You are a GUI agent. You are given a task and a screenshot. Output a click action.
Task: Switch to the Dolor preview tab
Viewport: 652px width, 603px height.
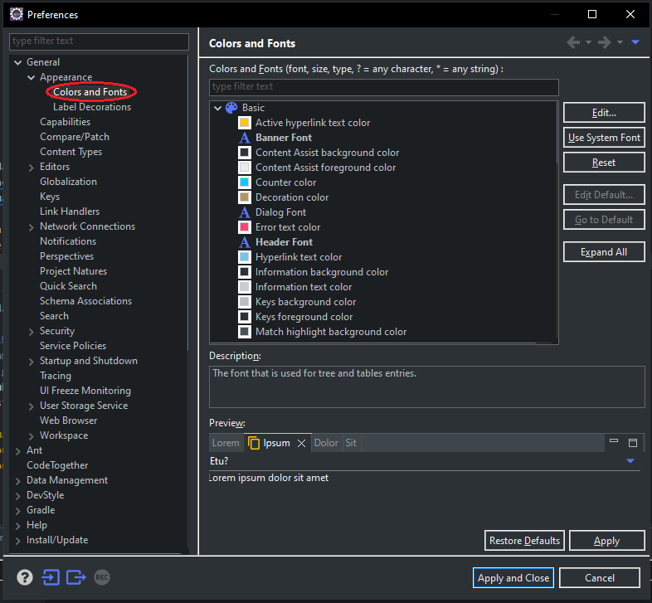click(326, 443)
